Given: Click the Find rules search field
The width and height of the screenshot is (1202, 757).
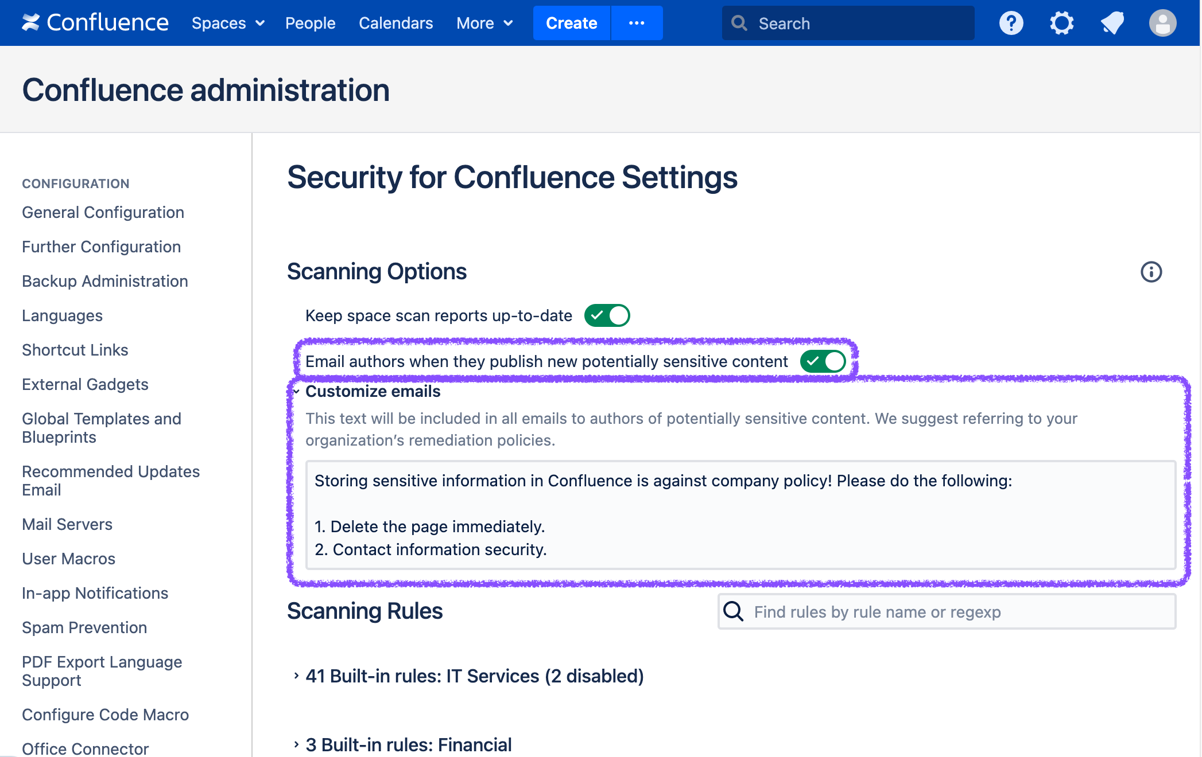Looking at the screenshot, I should click(x=918, y=611).
